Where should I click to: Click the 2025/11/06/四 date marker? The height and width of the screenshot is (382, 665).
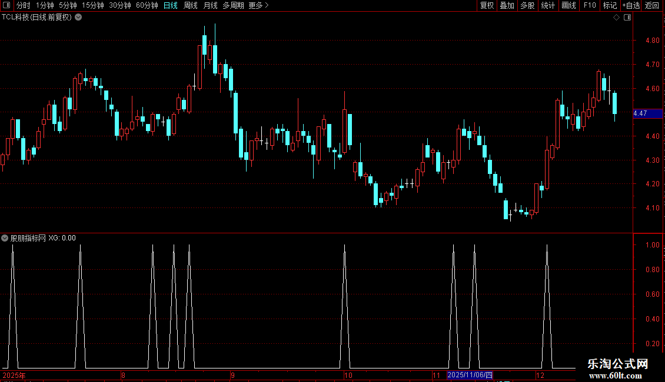pos(470,375)
